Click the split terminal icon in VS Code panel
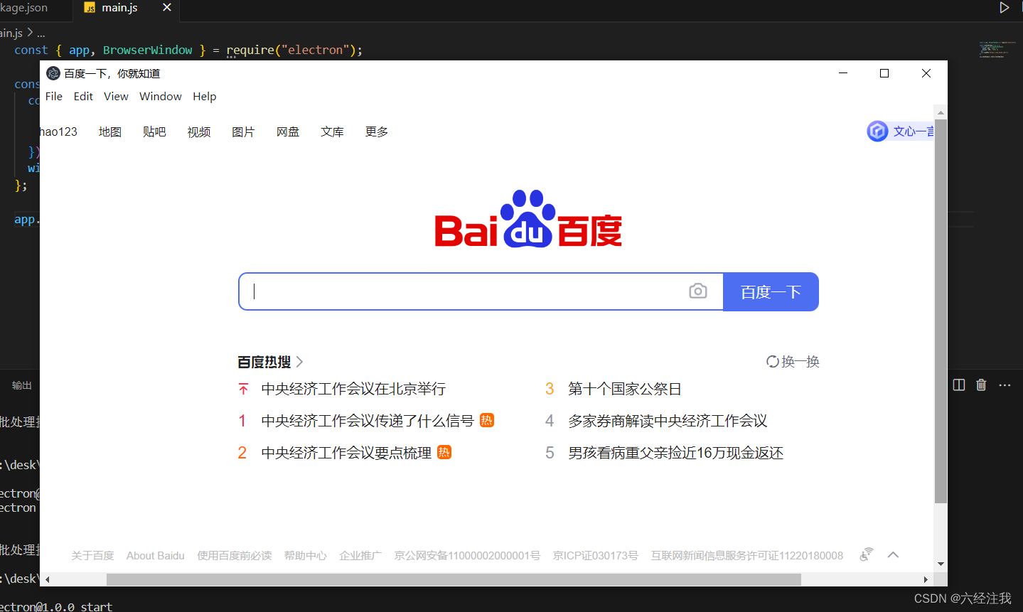Viewport: 1023px width, 612px height. click(x=959, y=385)
